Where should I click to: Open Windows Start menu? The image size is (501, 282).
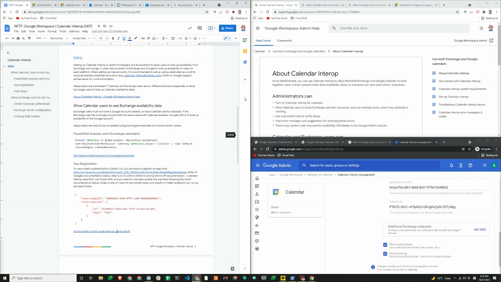[x=5, y=278]
